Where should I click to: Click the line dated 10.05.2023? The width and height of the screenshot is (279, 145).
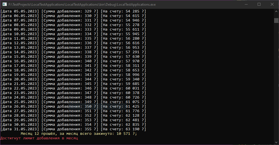pyautogui.click(x=73, y=34)
